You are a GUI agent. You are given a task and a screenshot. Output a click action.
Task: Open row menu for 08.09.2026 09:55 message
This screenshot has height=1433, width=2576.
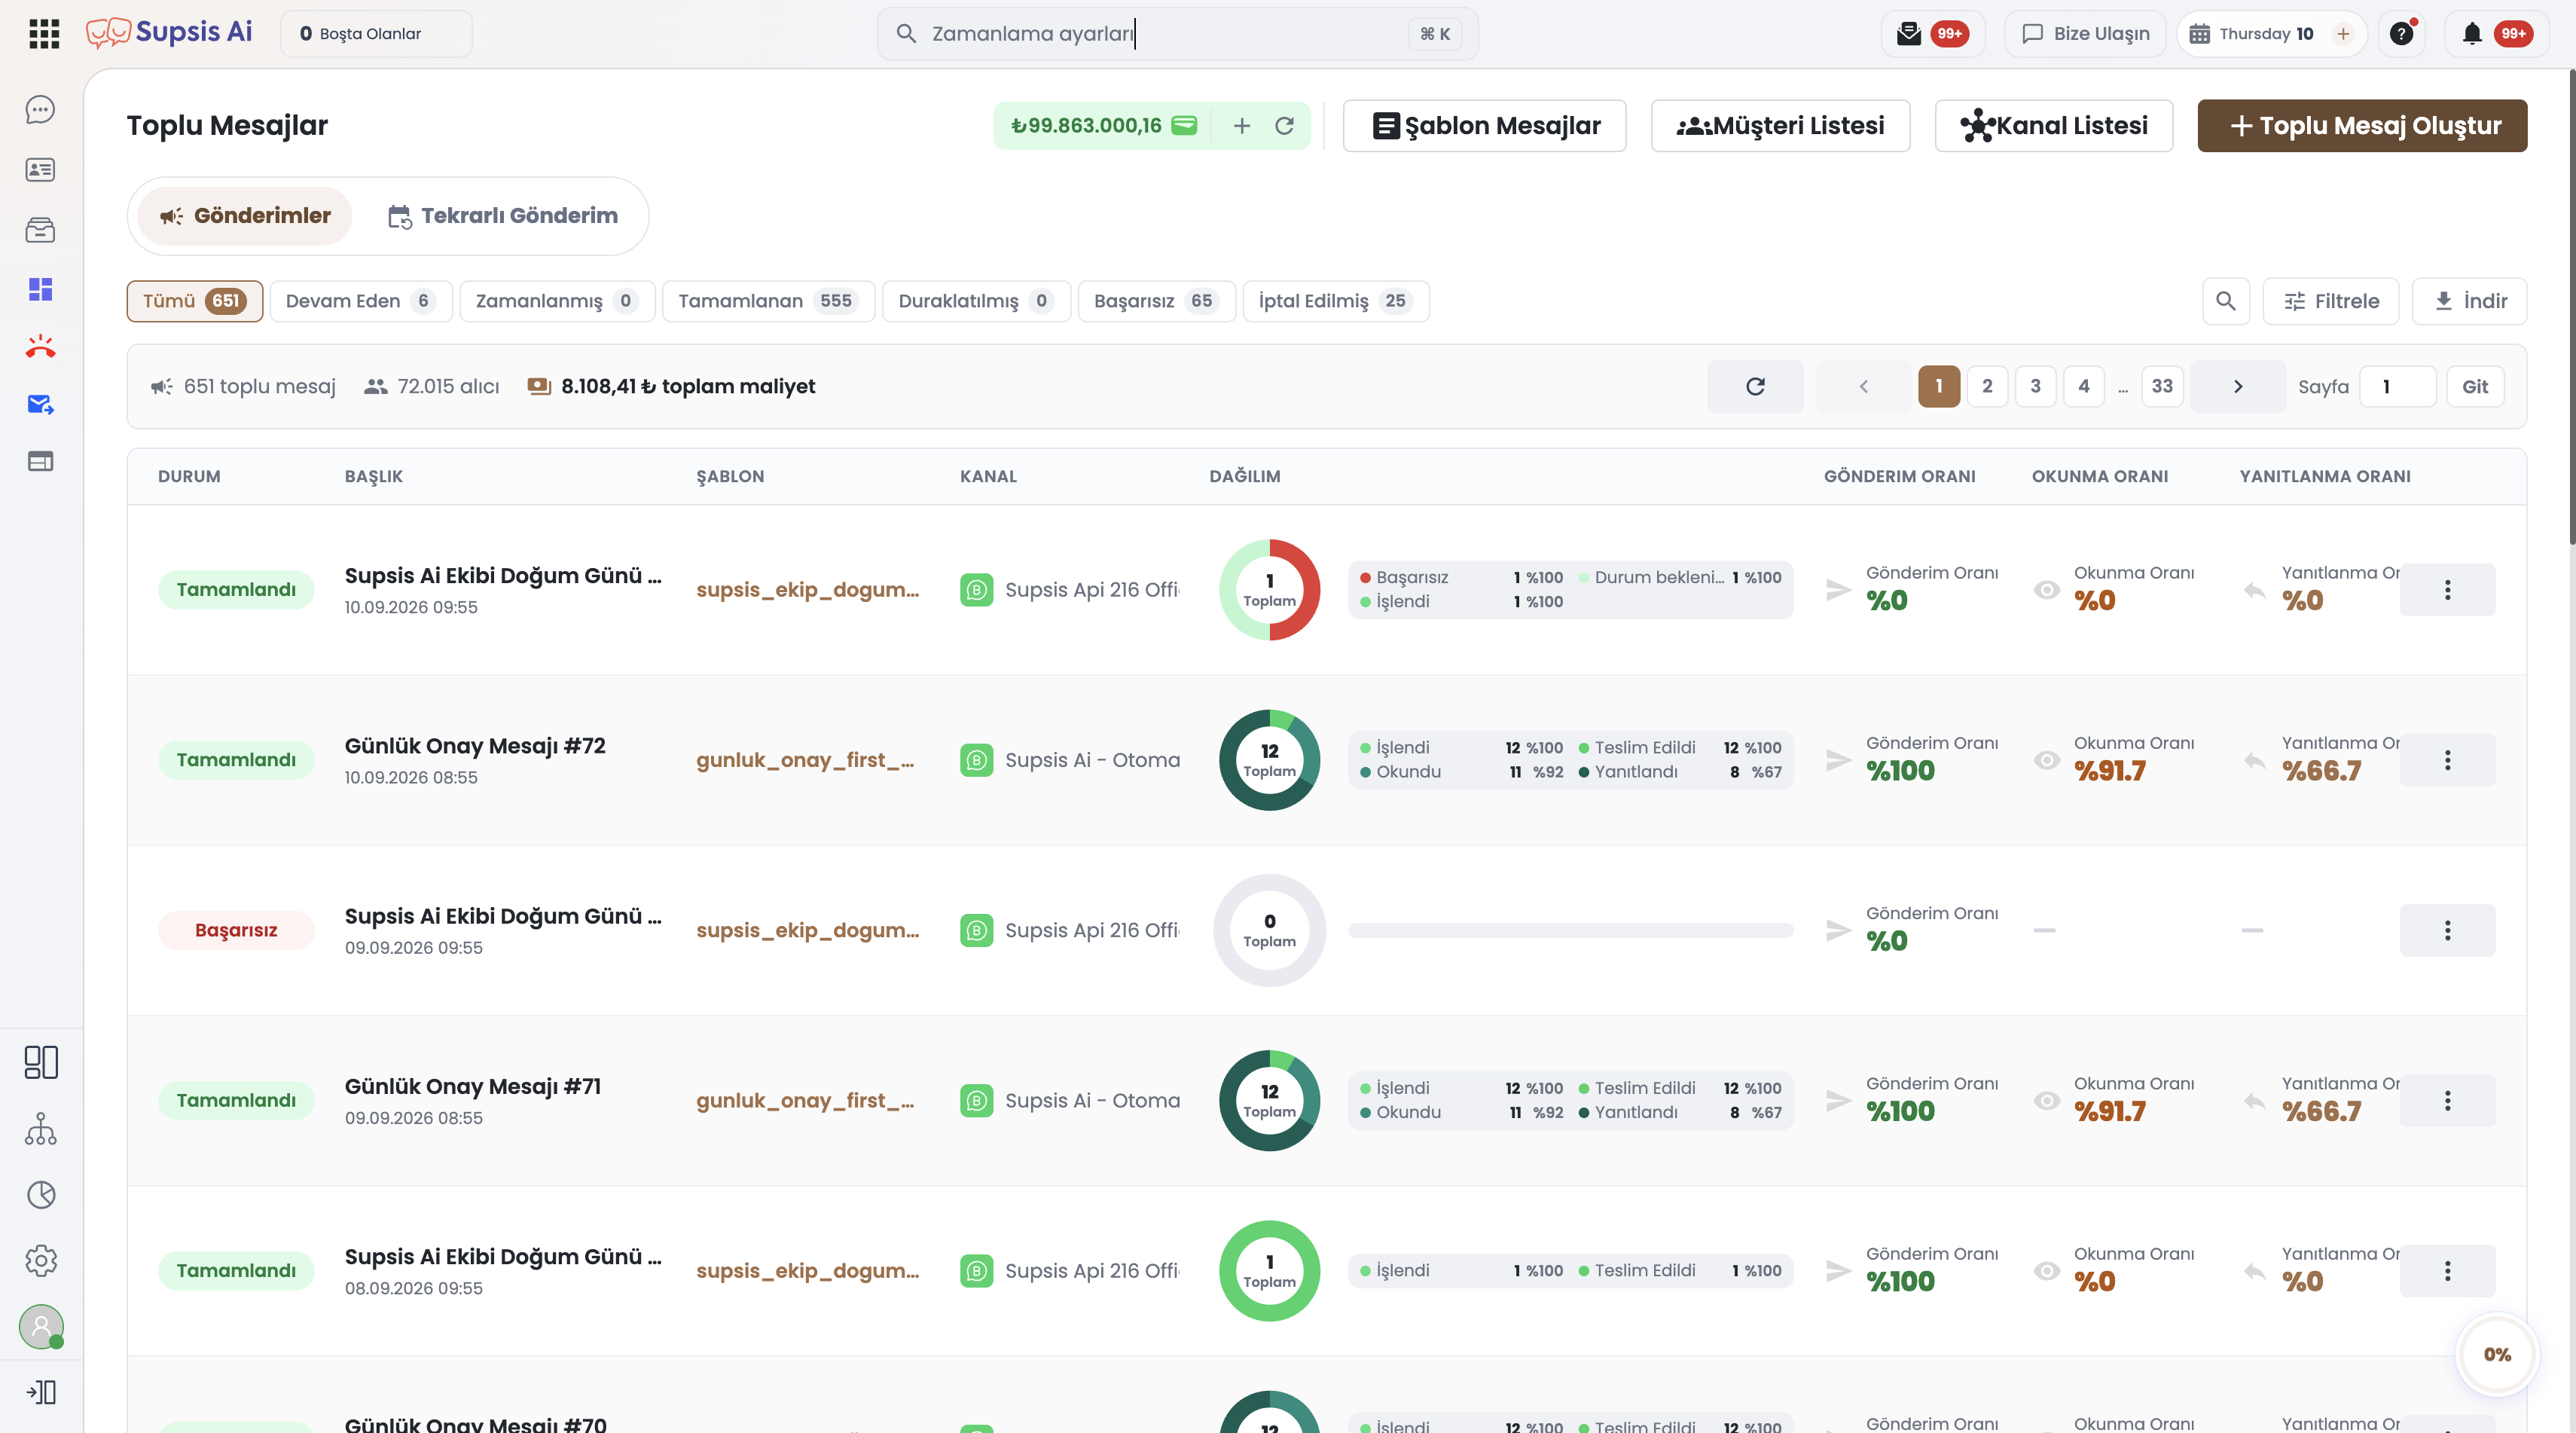click(2447, 1271)
